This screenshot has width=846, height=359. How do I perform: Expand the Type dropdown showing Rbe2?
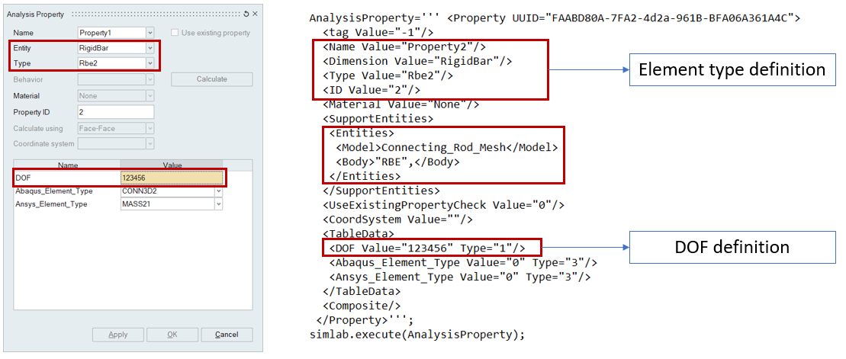coord(150,63)
